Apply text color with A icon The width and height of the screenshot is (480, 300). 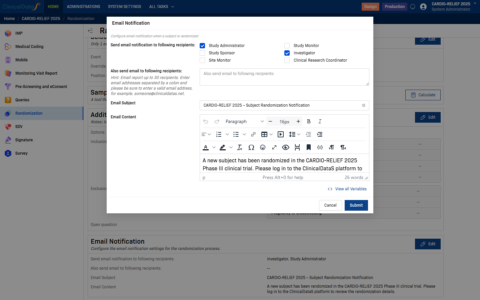point(206,147)
